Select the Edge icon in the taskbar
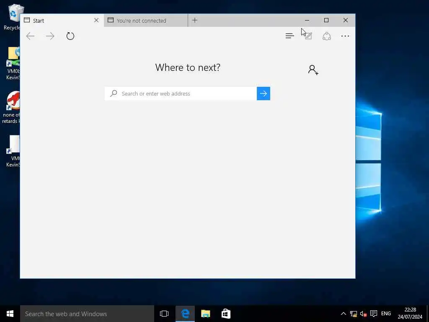Screen dimensions: 429x322 (185, 314)
